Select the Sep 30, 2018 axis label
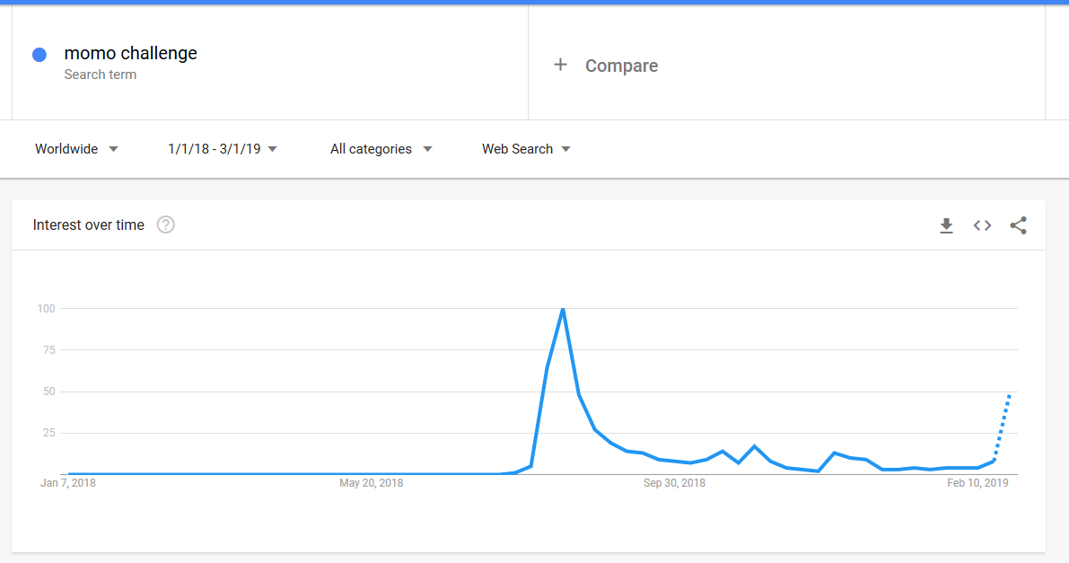This screenshot has width=1069, height=563. click(674, 483)
